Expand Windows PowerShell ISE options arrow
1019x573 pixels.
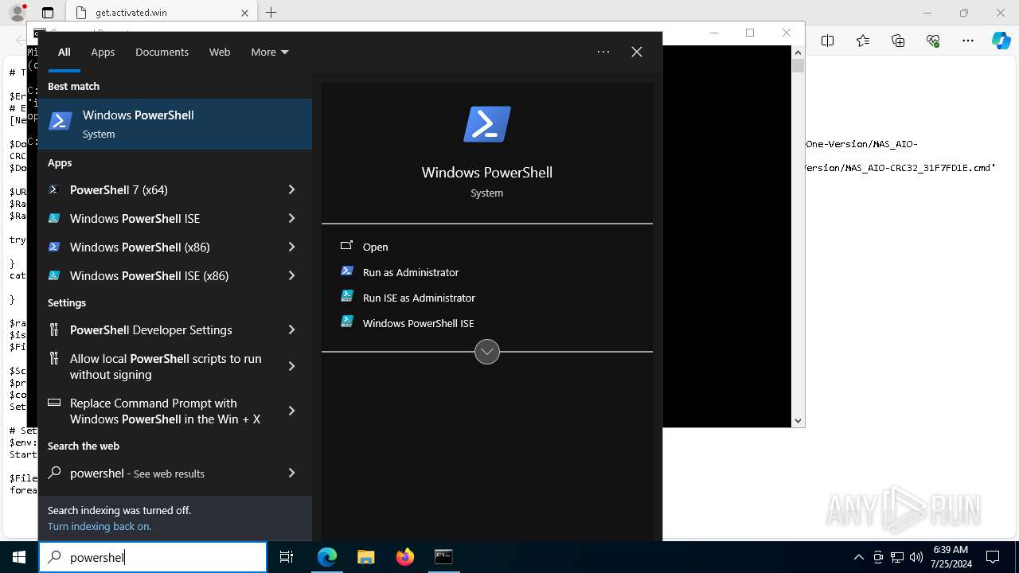(291, 218)
